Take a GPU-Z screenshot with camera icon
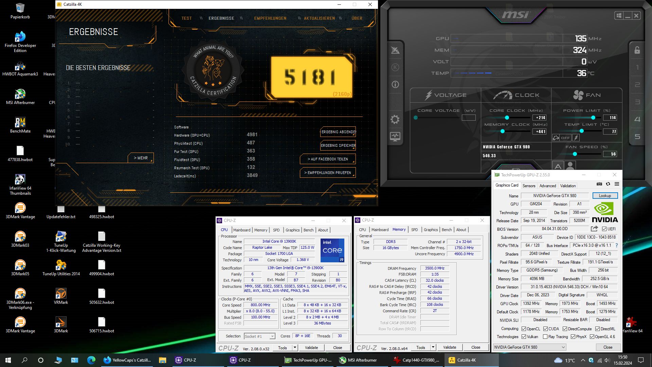 pos(599,184)
